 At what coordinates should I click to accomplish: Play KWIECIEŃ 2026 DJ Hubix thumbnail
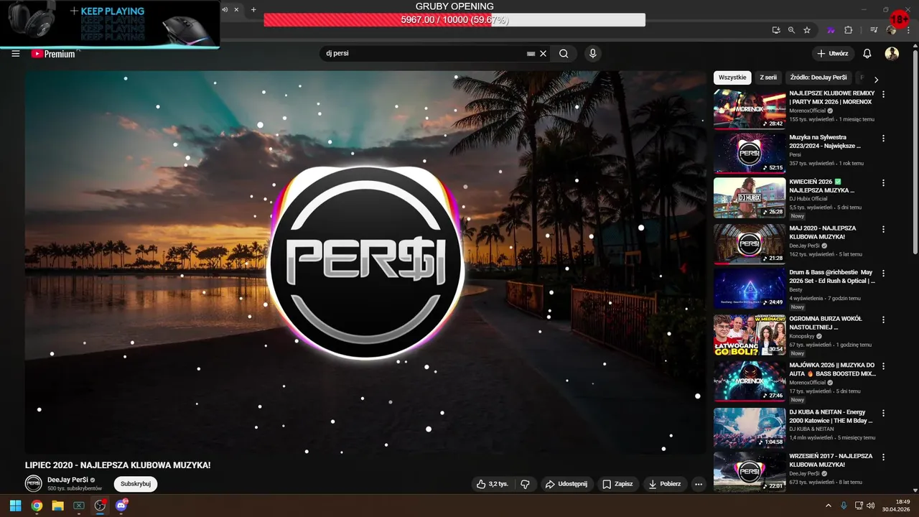coord(750,198)
